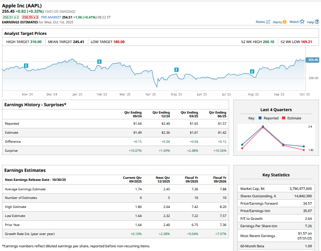Click the Watch link text

[294, 22]
